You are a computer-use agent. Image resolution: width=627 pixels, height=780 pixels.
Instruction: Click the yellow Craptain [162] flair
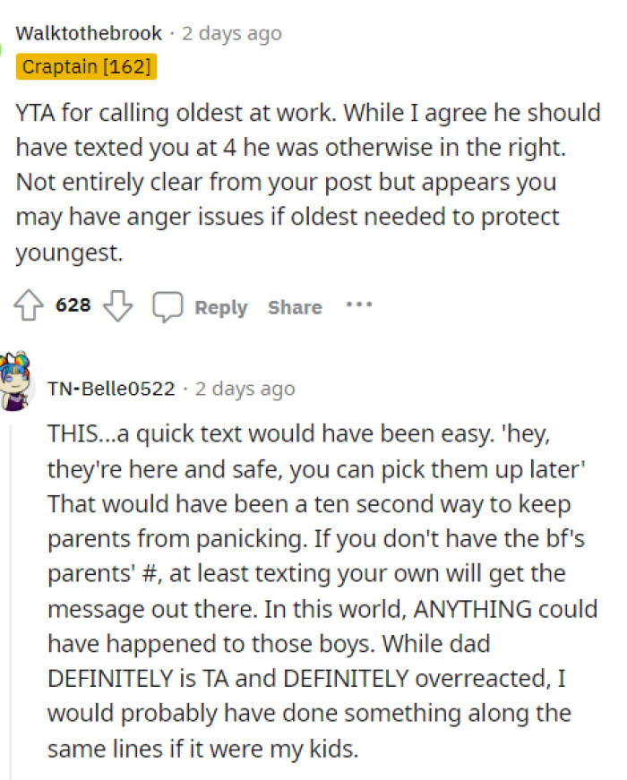[87, 66]
